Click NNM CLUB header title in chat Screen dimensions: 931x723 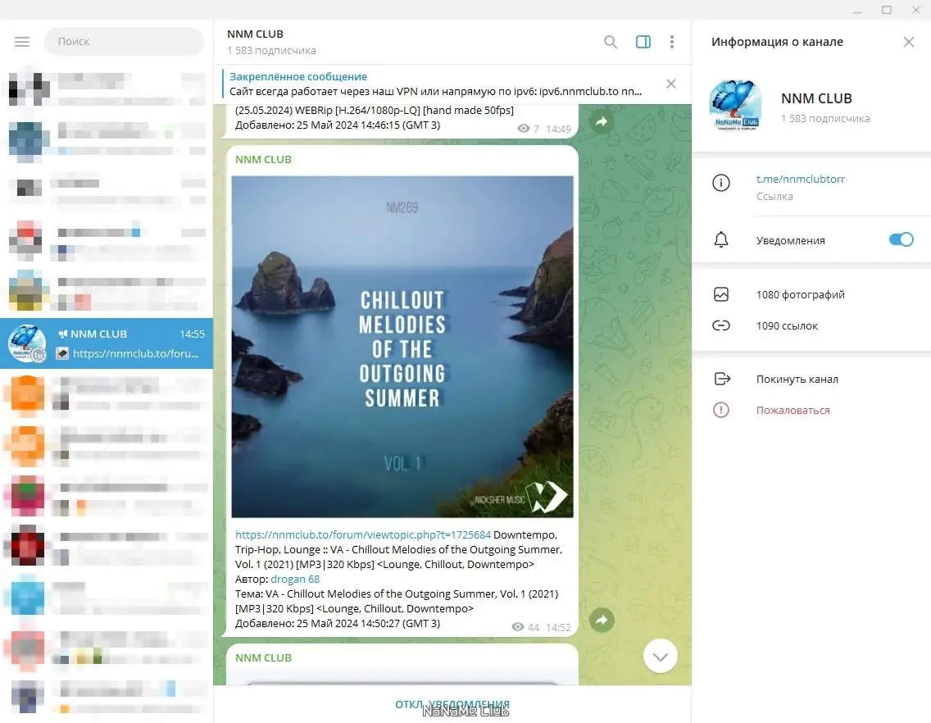[256, 34]
